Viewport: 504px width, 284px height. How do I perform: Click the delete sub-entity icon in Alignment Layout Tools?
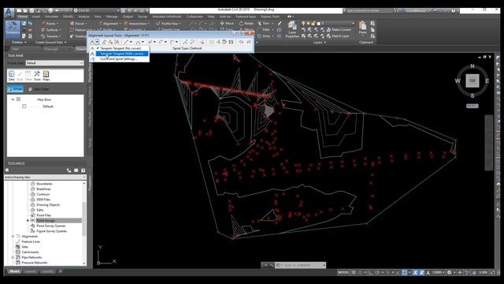click(202, 42)
